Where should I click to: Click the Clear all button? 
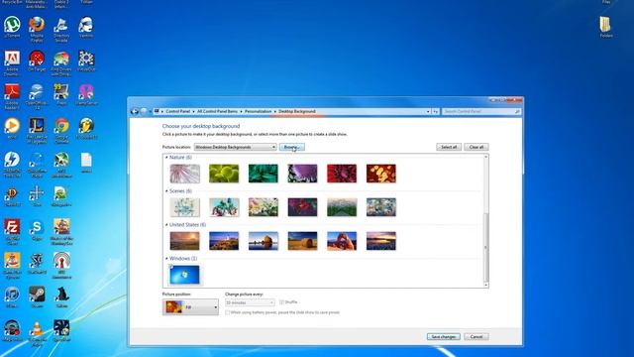[x=476, y=147]
